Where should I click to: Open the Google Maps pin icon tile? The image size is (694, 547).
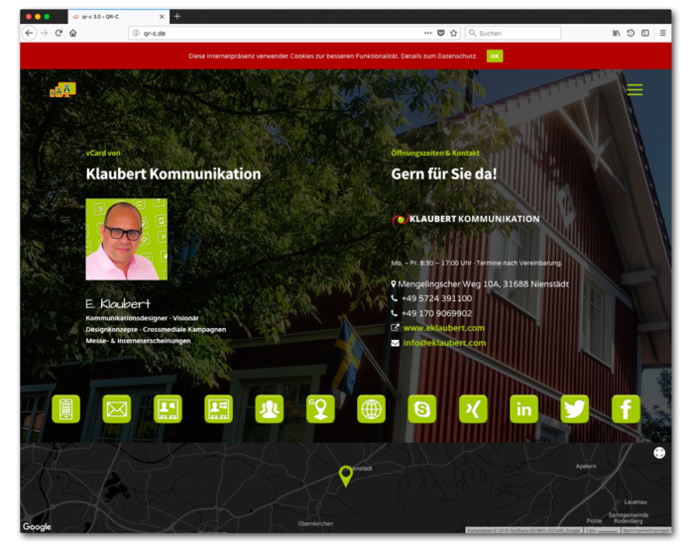(x=320, y=409)
